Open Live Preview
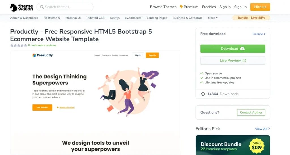The width and height of the screenshot is (290, 155). click(233, 60)
